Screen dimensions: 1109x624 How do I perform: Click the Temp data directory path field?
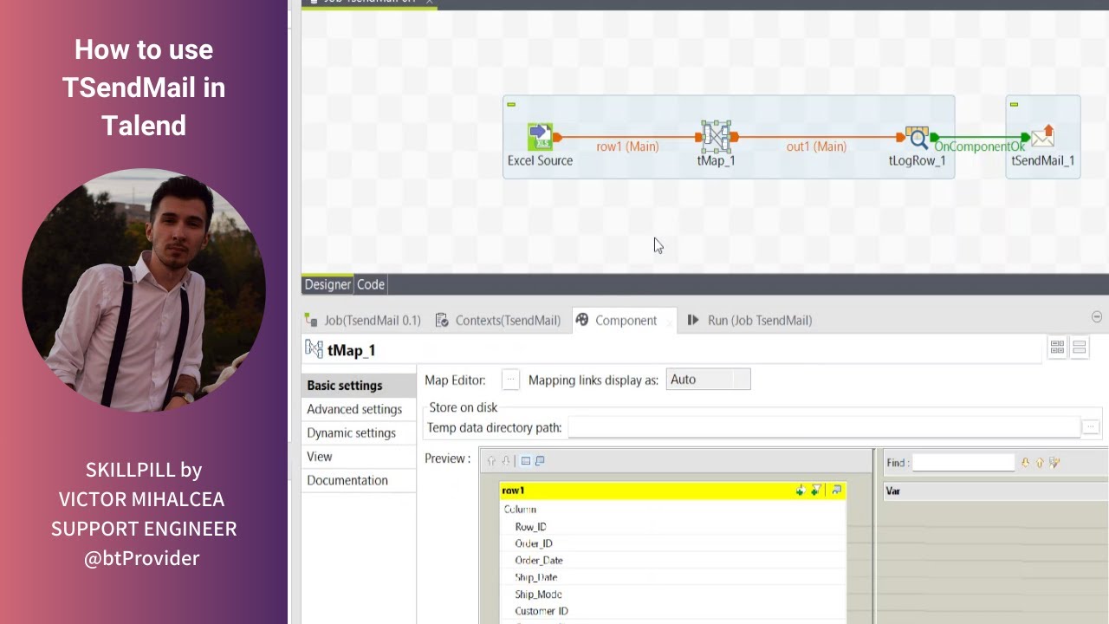(x=824, y=427)
